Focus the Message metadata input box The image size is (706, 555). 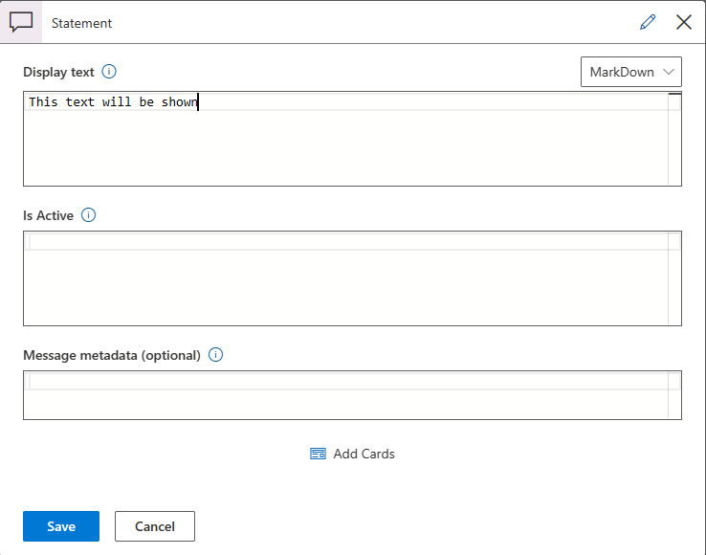(x=352, y=395)
